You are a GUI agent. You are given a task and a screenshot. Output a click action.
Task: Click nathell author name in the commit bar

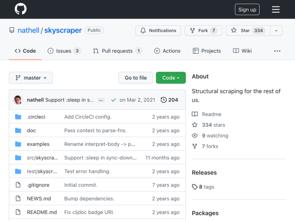(35, 100)
